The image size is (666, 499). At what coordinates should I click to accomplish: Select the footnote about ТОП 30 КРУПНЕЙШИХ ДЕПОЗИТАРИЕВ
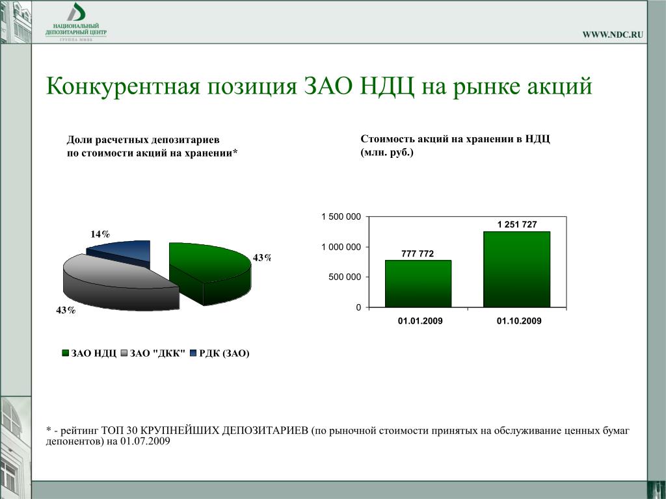point(338,436)
